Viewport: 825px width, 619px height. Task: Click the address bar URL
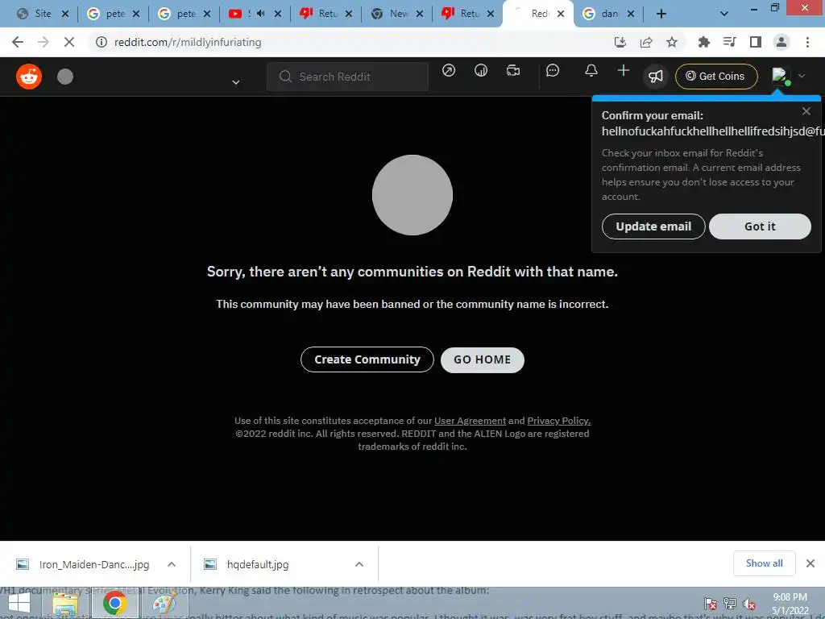(188, 42)
